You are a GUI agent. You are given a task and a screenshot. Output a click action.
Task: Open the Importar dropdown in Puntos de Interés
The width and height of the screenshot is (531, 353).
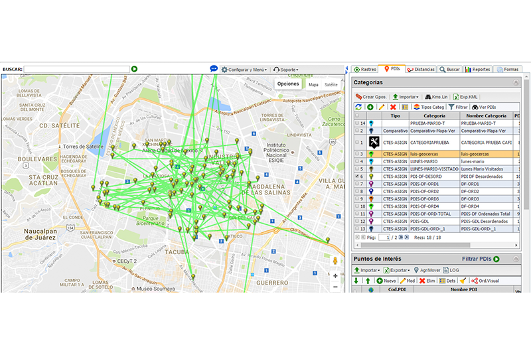367,270
